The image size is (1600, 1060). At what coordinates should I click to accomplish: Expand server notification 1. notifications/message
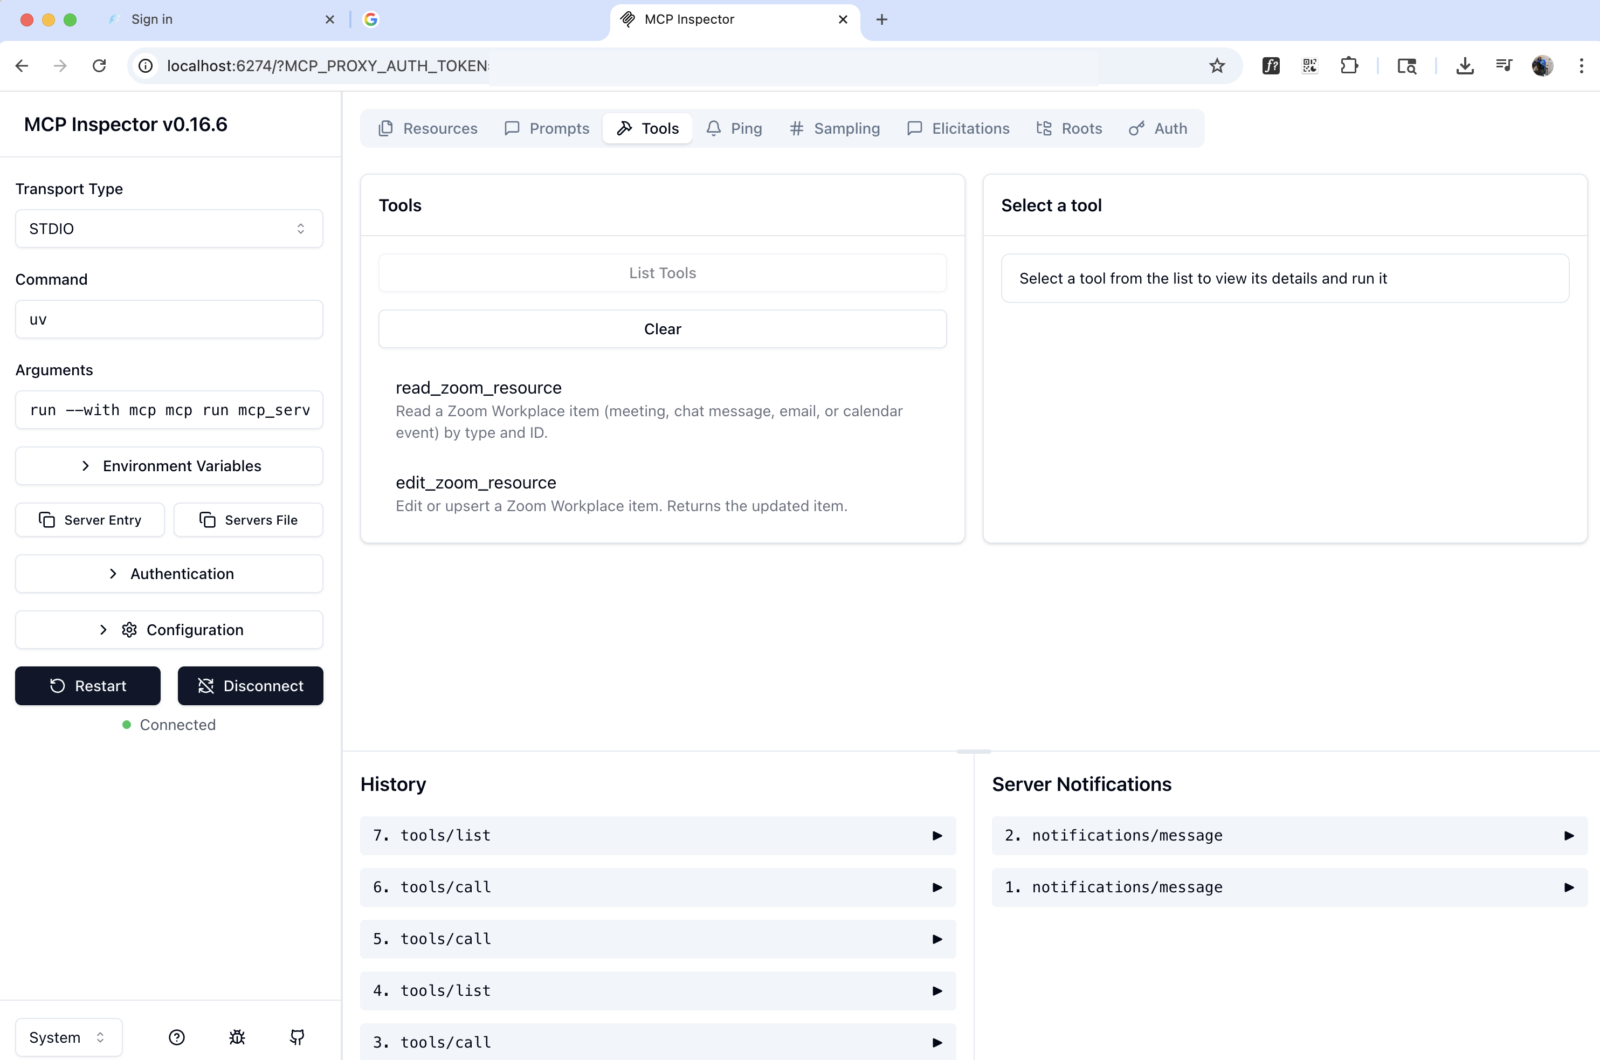tap(1289, 887)
